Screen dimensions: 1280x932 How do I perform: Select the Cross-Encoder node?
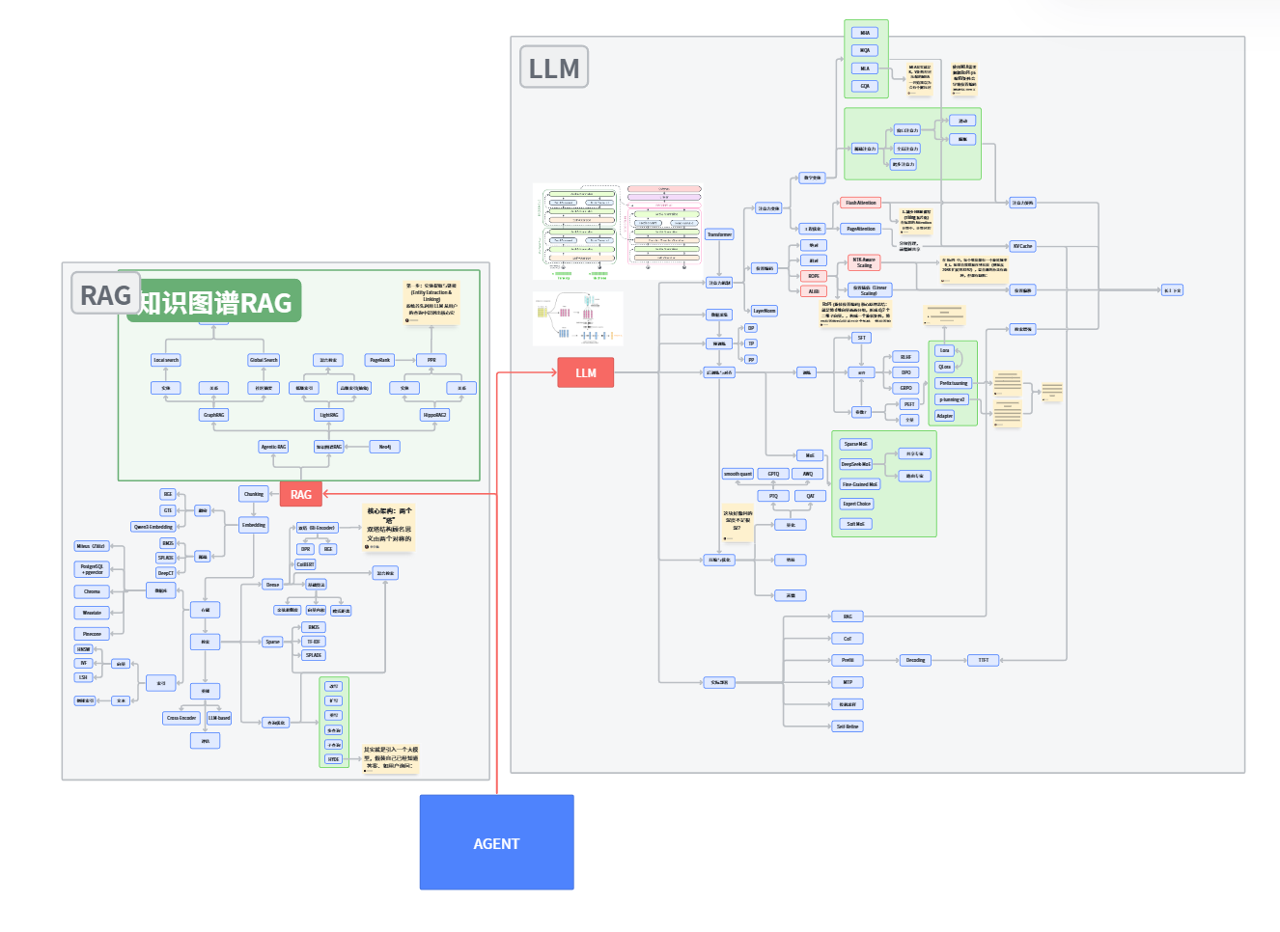point(181,718)
